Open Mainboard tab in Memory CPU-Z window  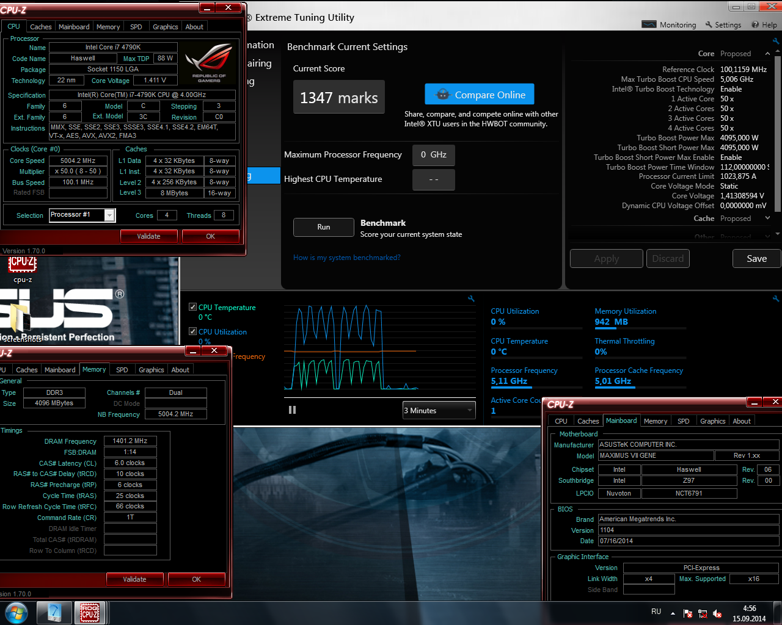point(60,370)
